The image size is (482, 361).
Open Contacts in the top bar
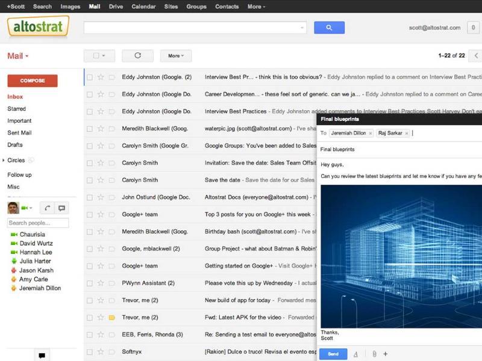tap(227, 7)
